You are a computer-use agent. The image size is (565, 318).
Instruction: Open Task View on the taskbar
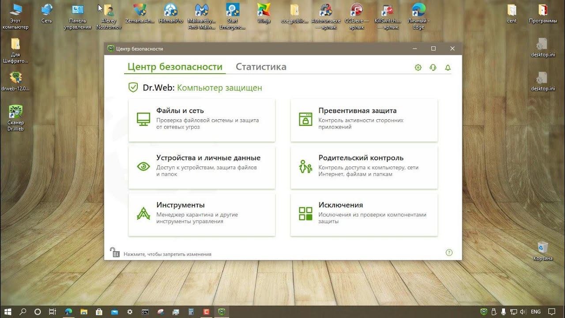tap(52, 312)
